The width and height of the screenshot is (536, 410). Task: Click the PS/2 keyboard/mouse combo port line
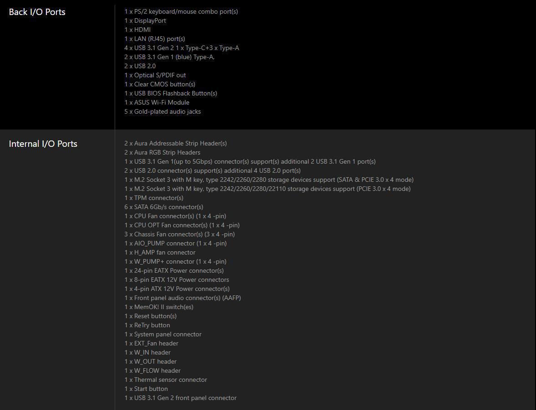[181, 12]
